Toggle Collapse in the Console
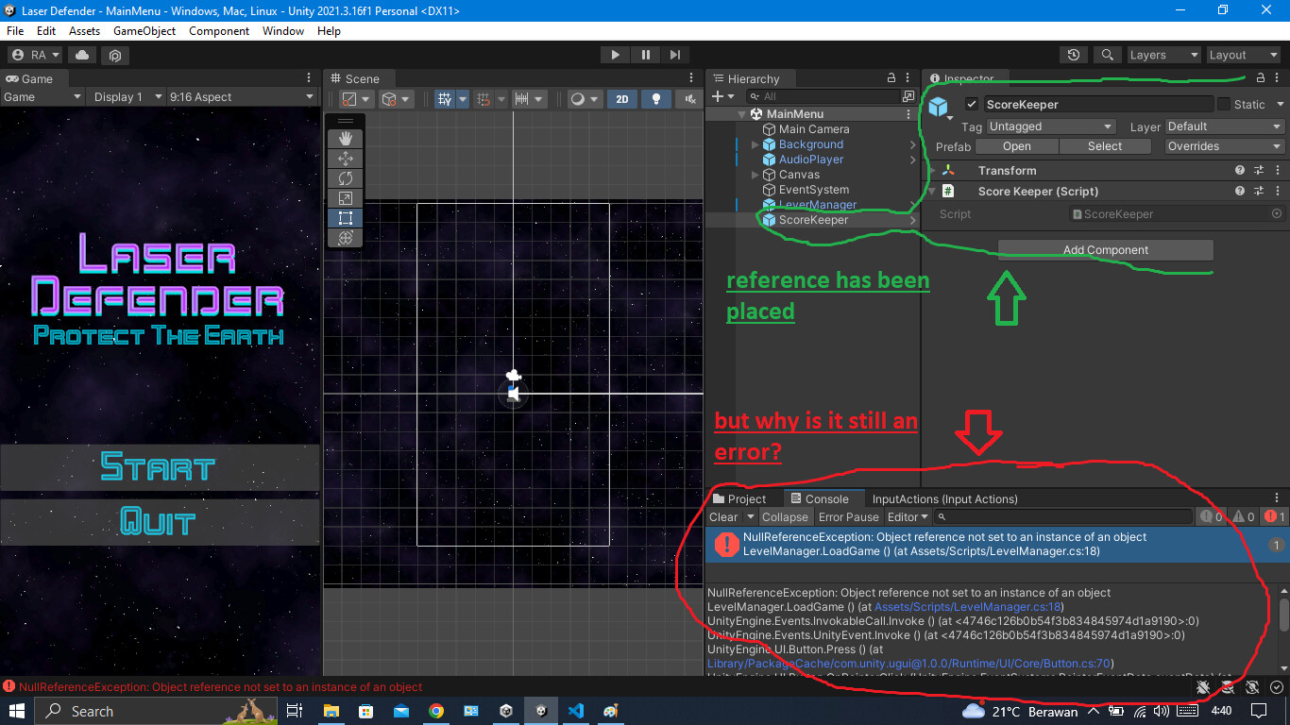Image resolution: width=1290 pixels, height=725 pixels. pos(785,516)
